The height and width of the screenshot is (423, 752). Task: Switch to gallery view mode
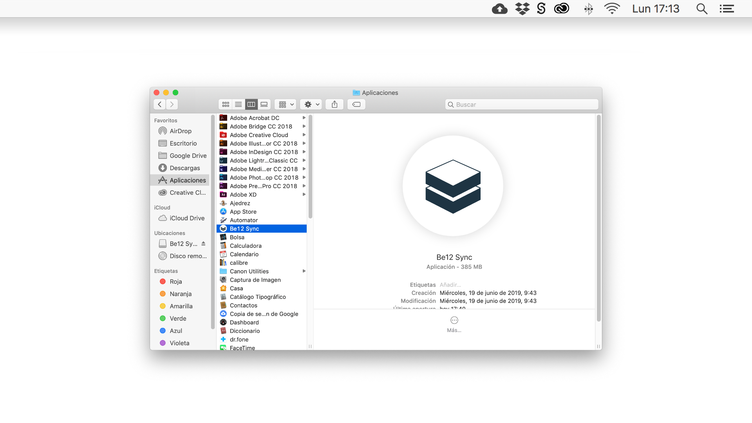point(264,105)
